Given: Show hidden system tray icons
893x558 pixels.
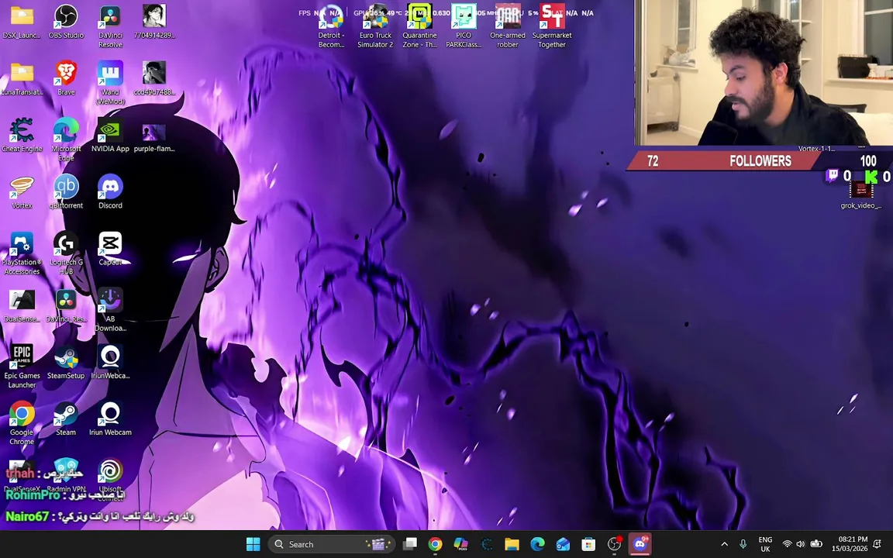Looking at the screenshot, I should coord(725,544).
